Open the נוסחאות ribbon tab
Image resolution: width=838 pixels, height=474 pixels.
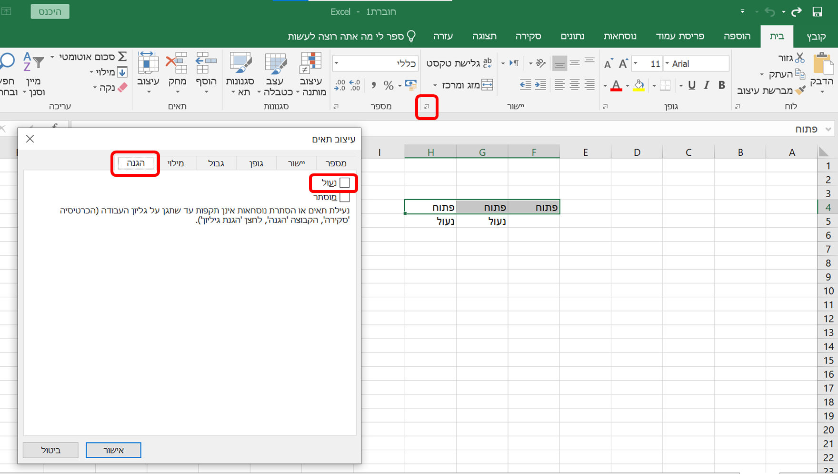619,36
